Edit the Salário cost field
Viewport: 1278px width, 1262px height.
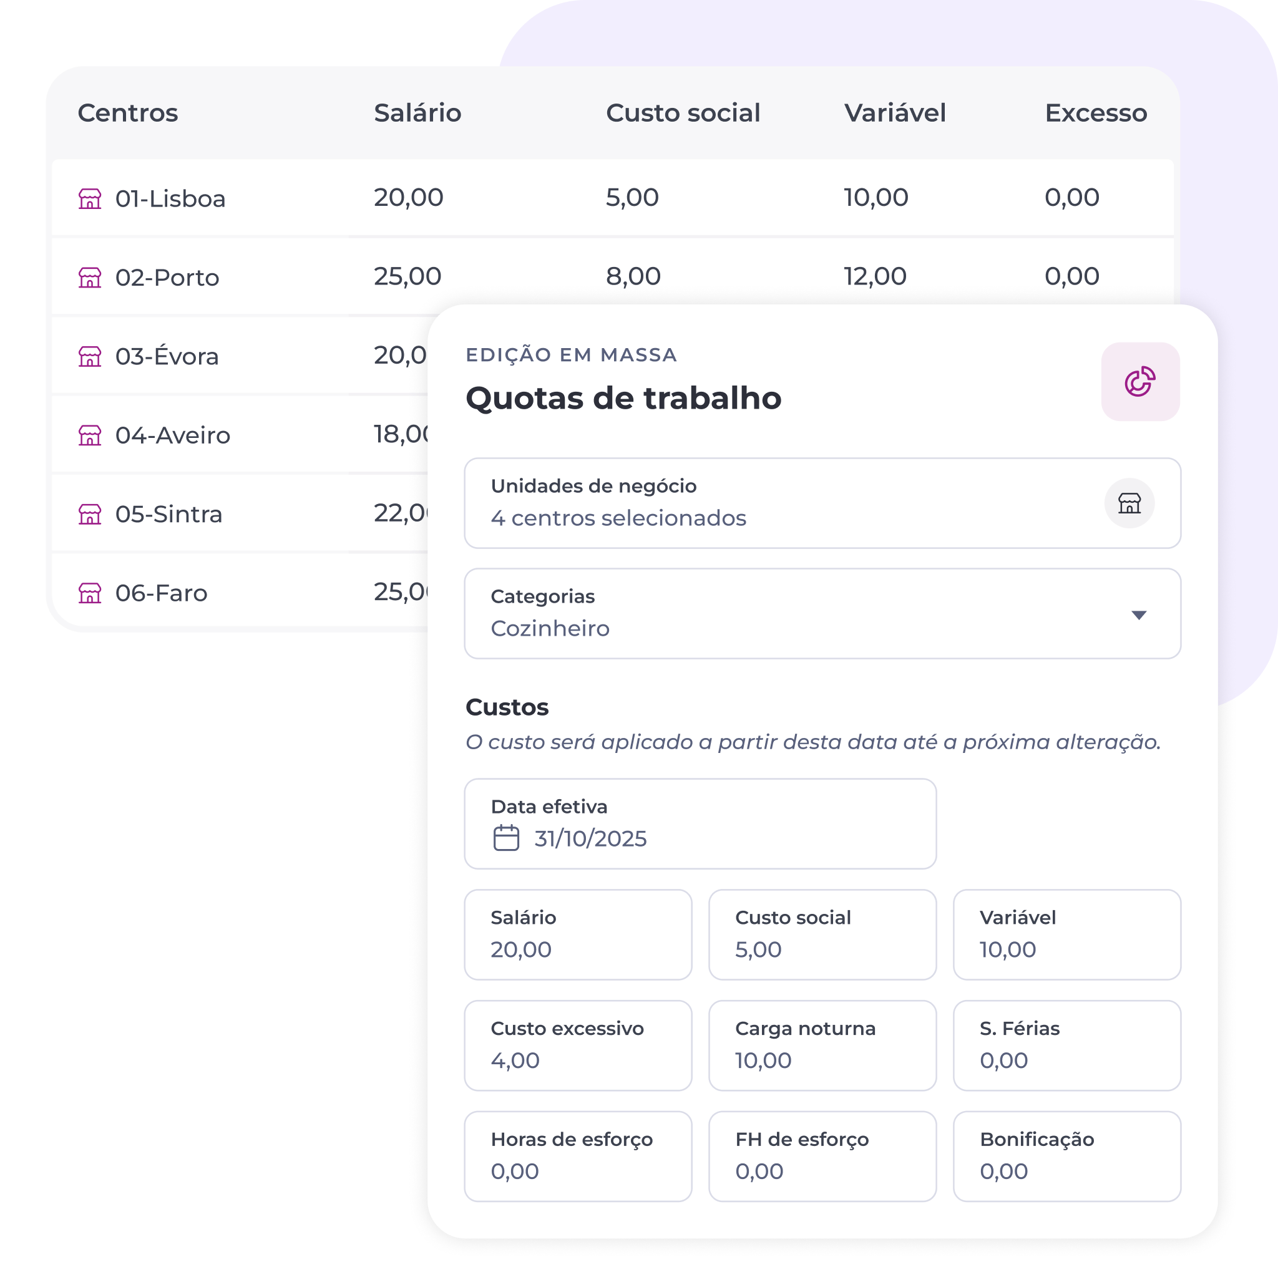click(577, 934)
